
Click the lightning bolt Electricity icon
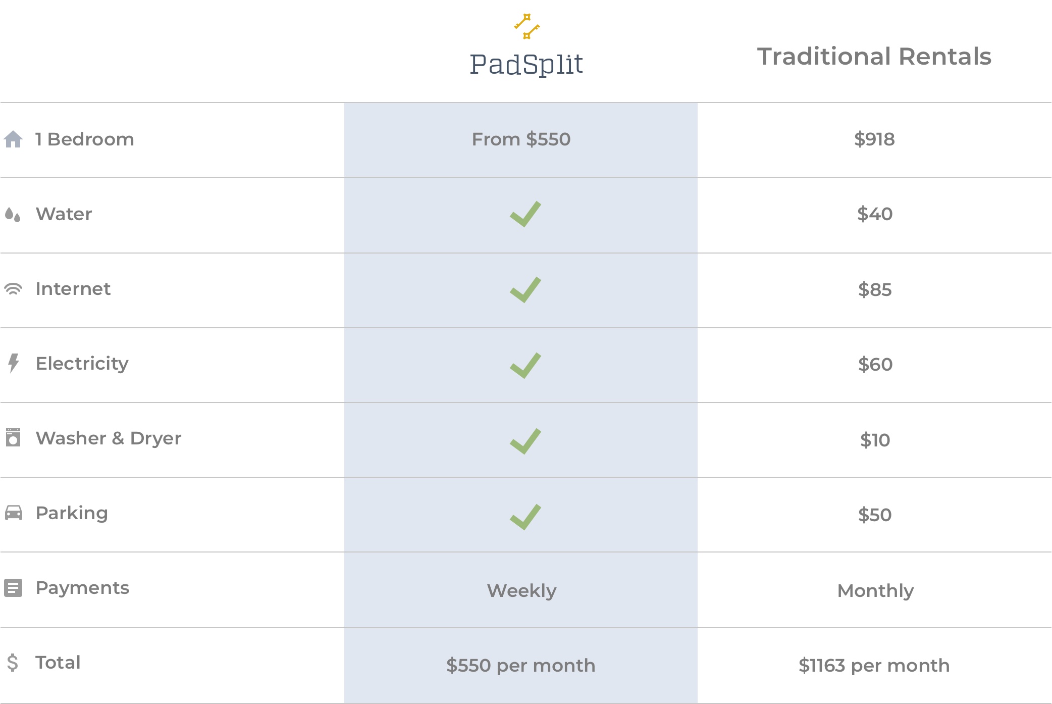pyautogui.click(x=14, y=363)
